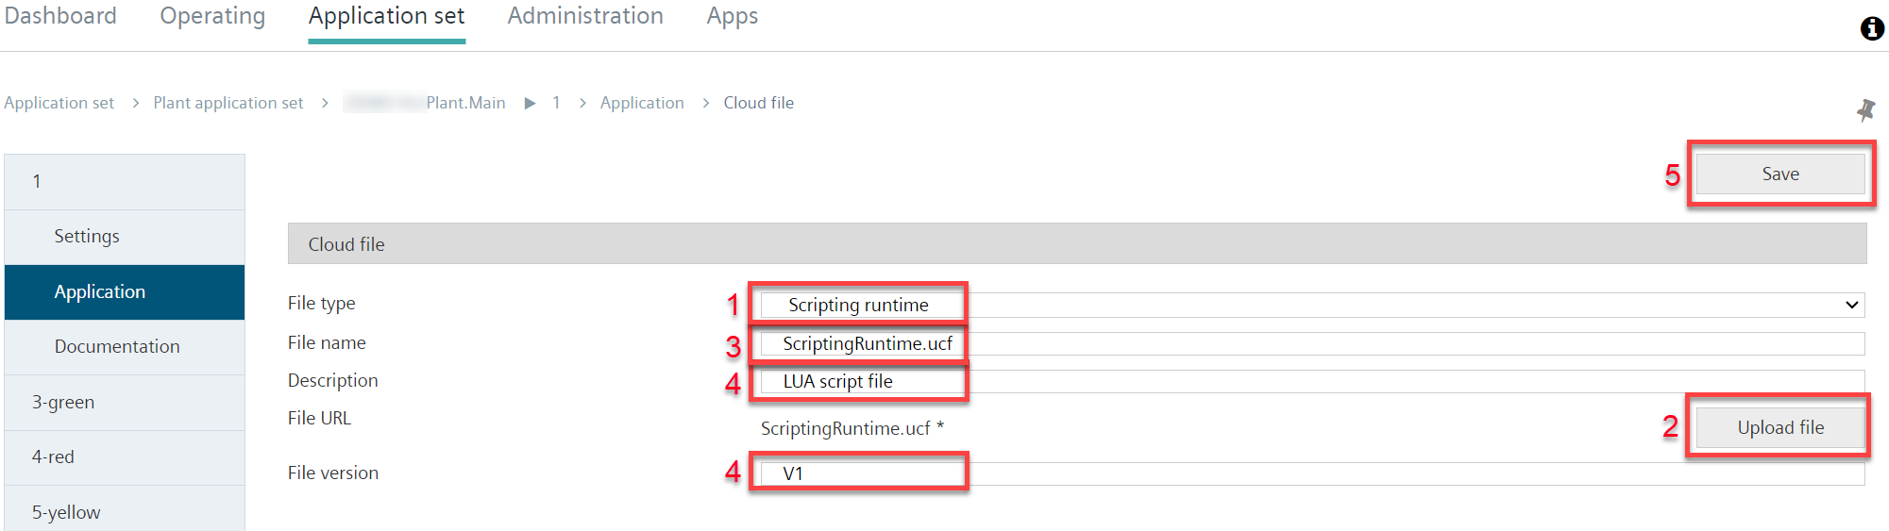Click the File version input field
Viewport: 1889px width, 531px height.
click(x=1312, y=473)
